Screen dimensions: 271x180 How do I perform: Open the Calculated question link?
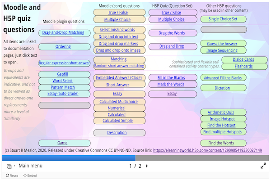[117, 115]
